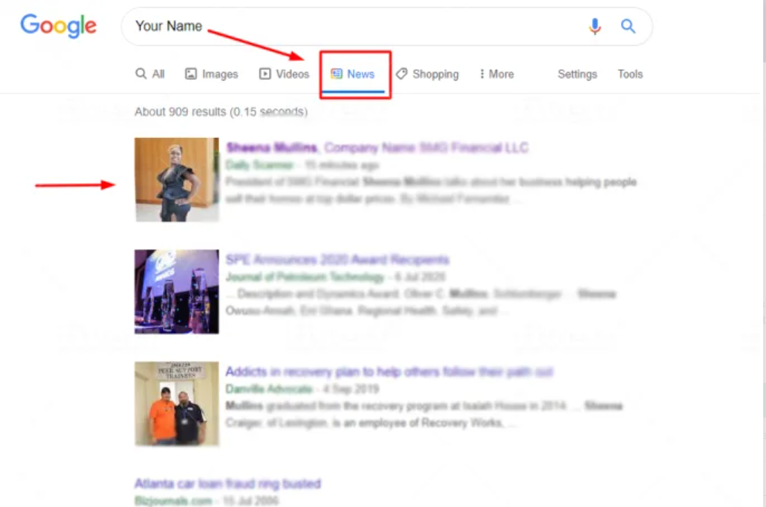Open the Sheena Mullins SMG Financial headline
The height and width of the screenshot is (507, 766).
point(377,148)
